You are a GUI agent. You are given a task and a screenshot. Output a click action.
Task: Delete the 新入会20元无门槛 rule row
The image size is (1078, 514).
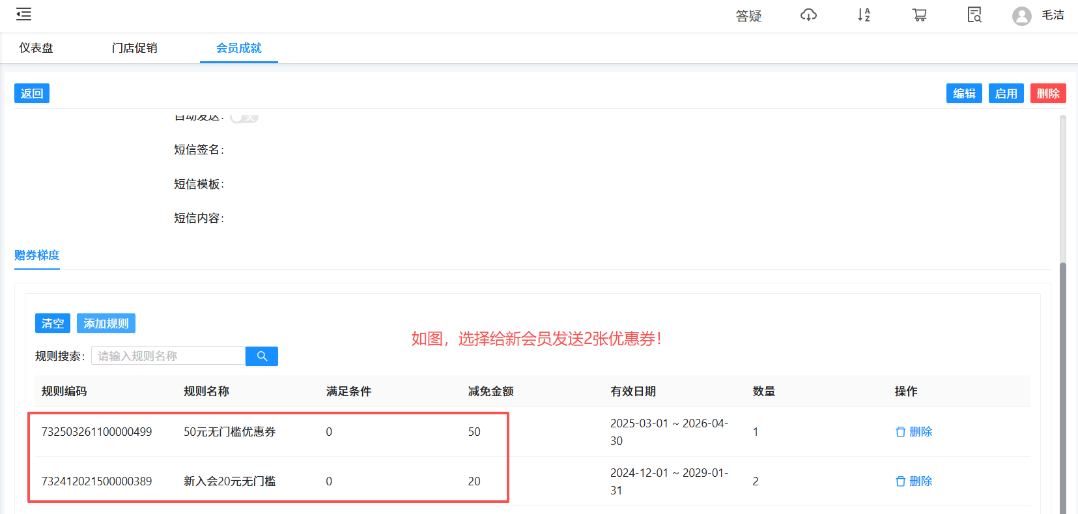coord(914,481)
